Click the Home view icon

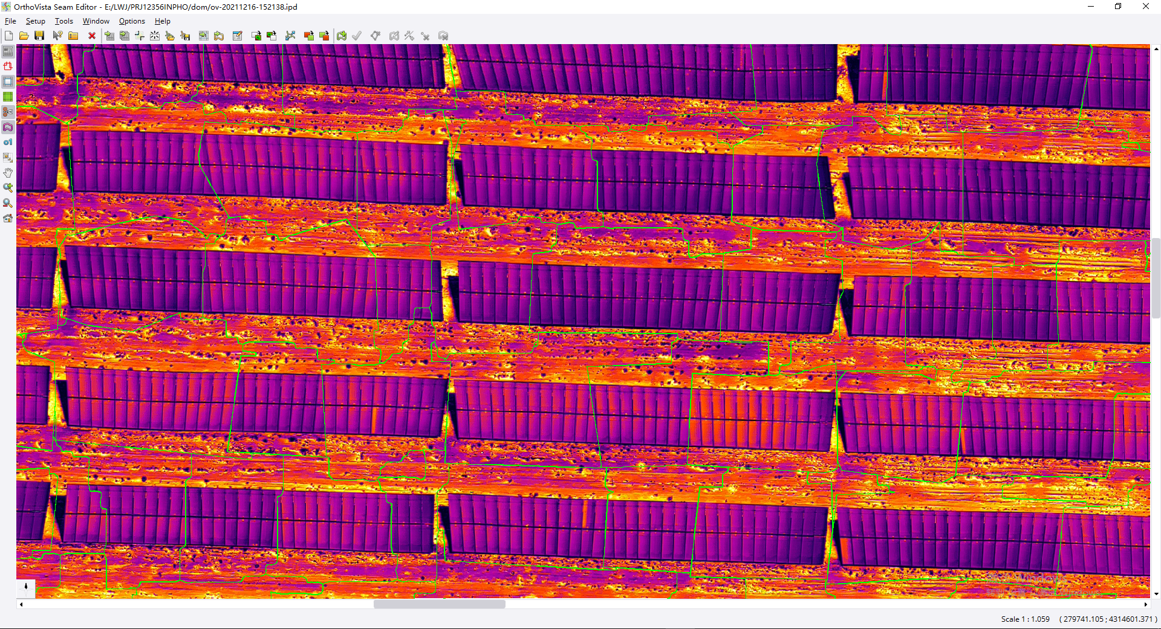tap(8, 218)
